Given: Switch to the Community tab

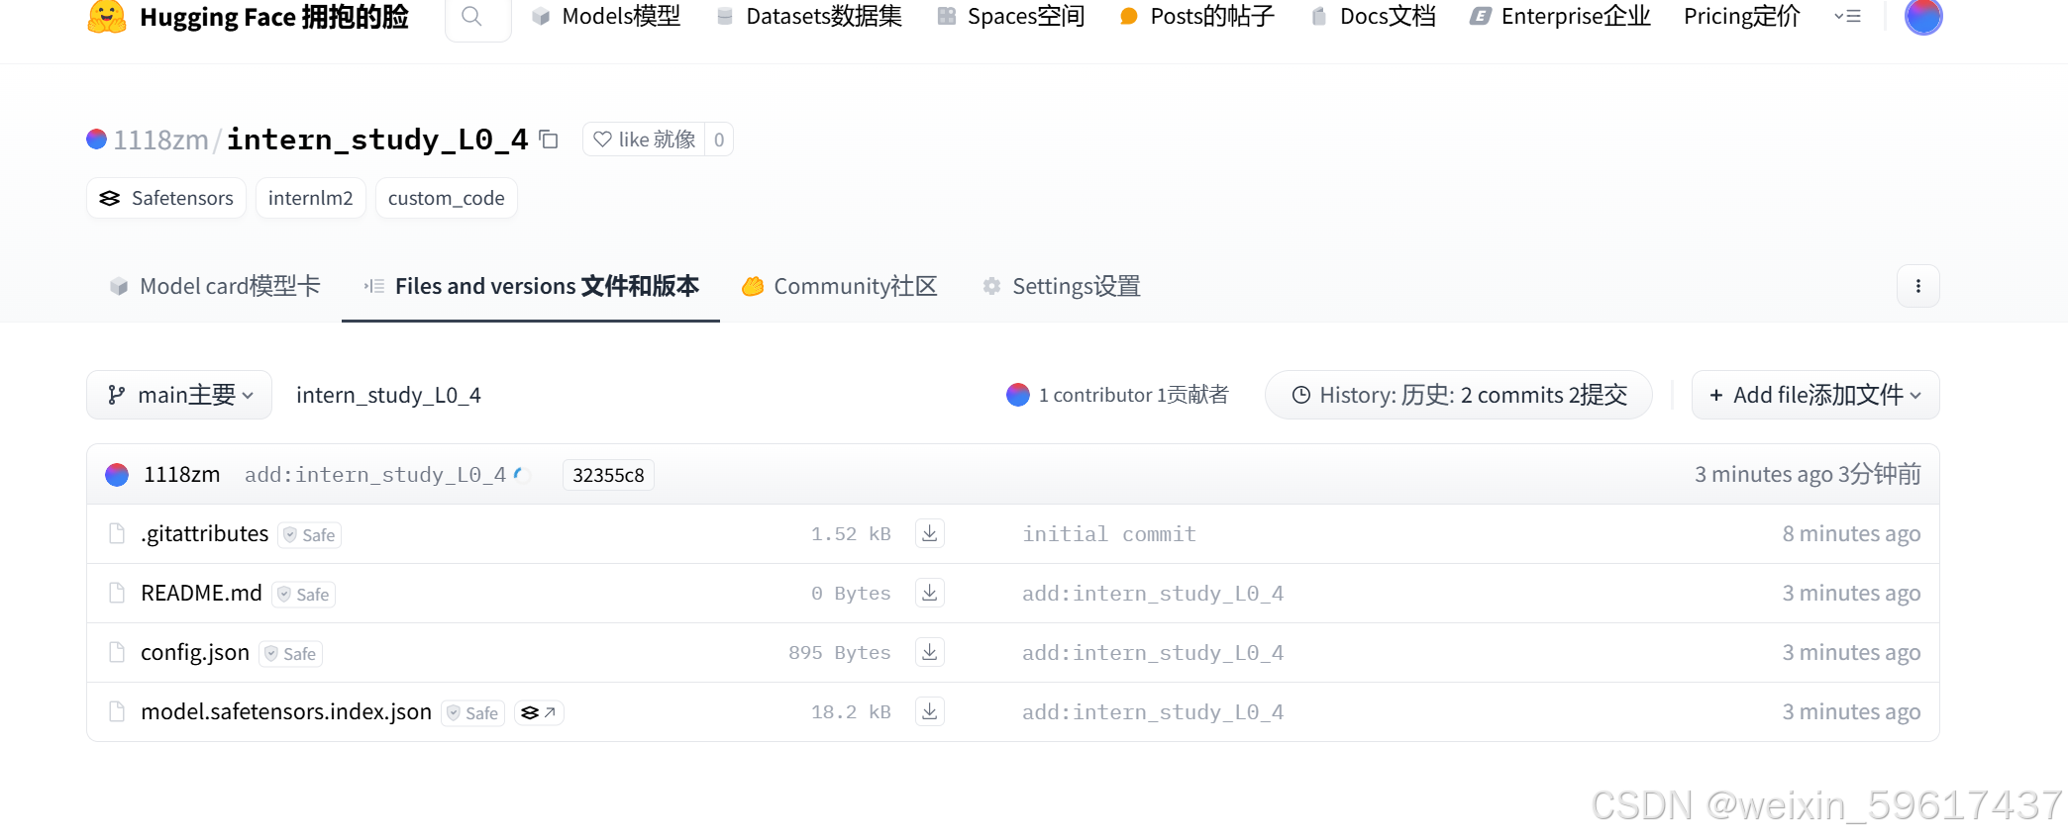Looking at the screenshot, I should (839, 286).
